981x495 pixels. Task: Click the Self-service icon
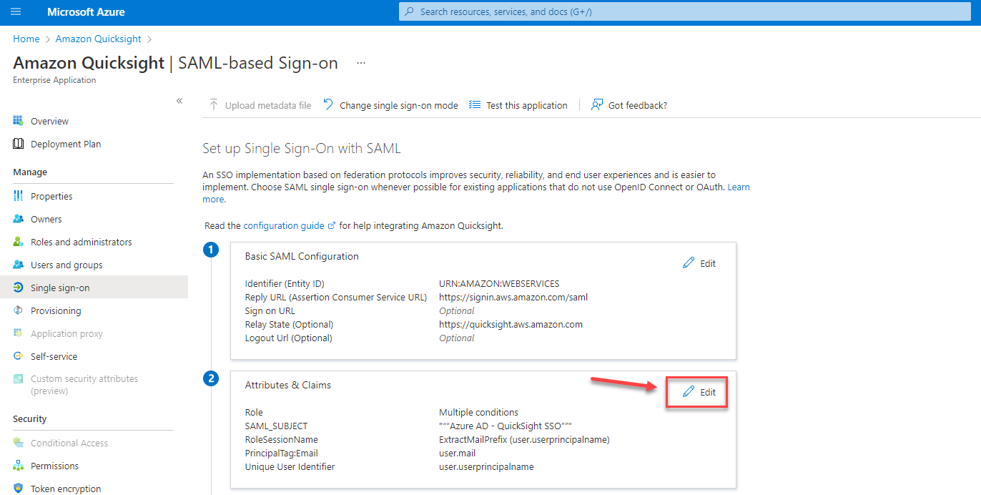(19, 356)
